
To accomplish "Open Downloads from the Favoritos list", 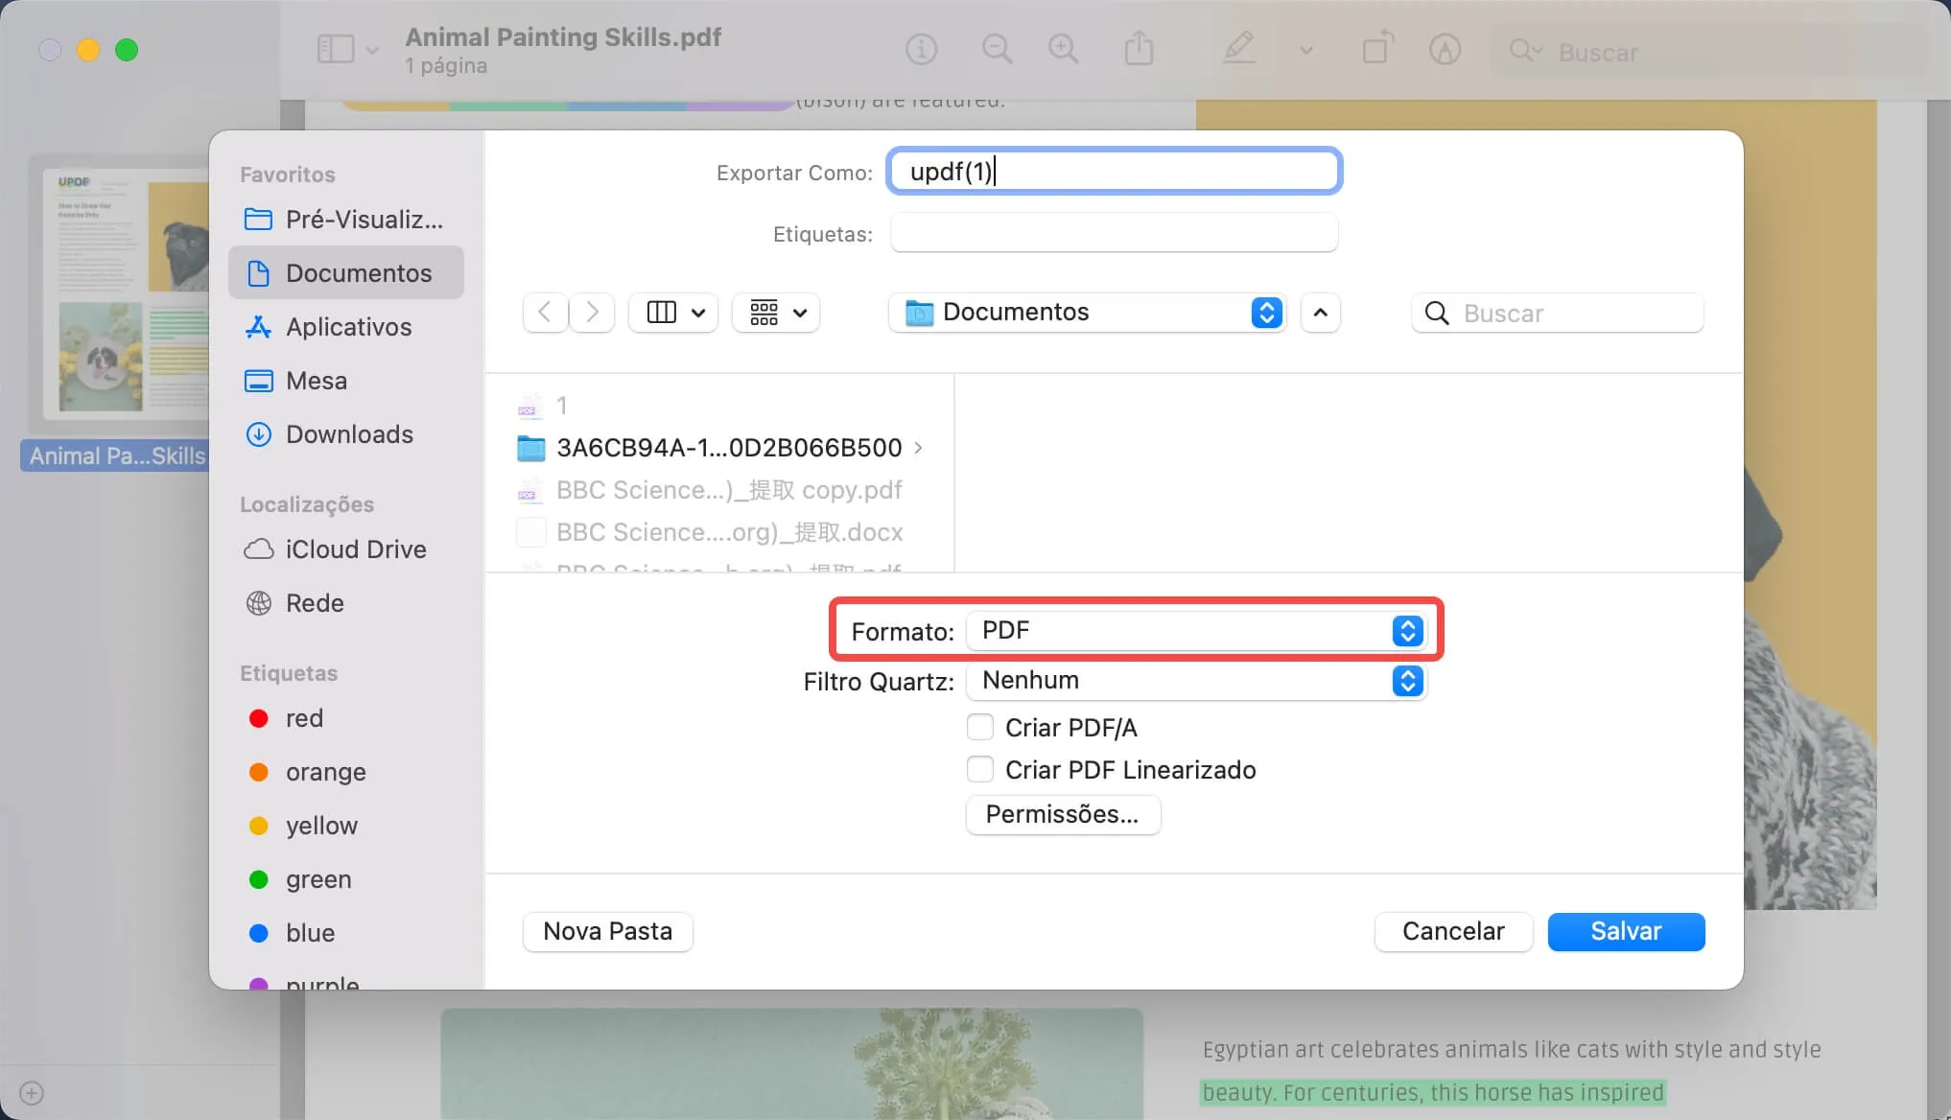I will click(x=348, y=433).
